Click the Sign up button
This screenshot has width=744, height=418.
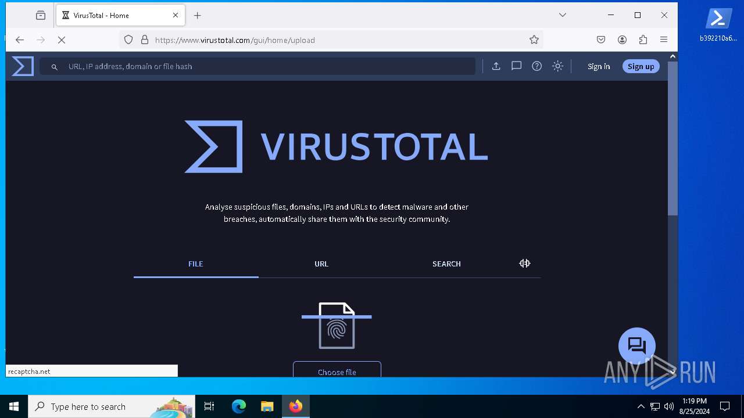641,66
